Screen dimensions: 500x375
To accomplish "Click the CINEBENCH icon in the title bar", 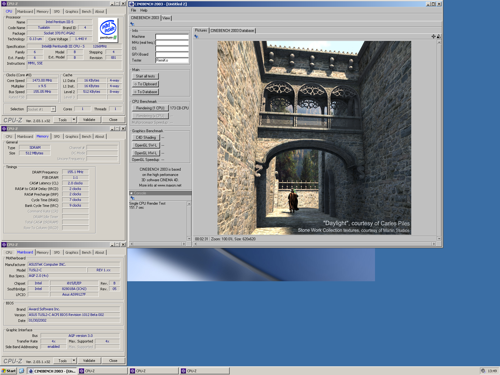I will (x=132, y=4).
